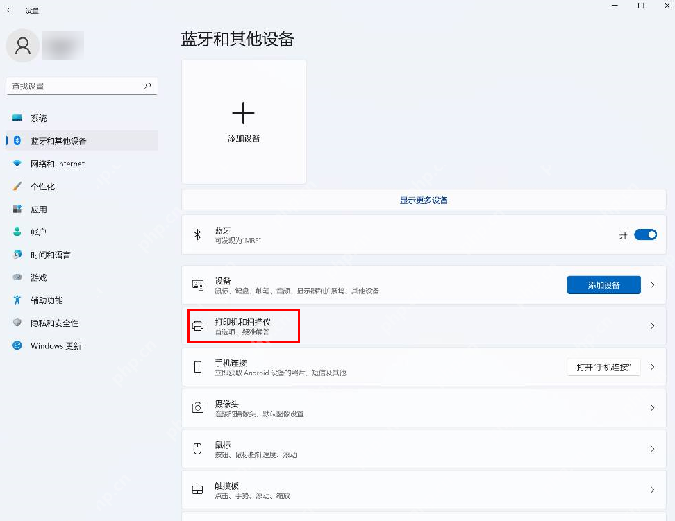The width and height of the screenshot is (675, 521).
Task: Click the Bluetooth symbol in 蓝牙 row
Action: 198,234
